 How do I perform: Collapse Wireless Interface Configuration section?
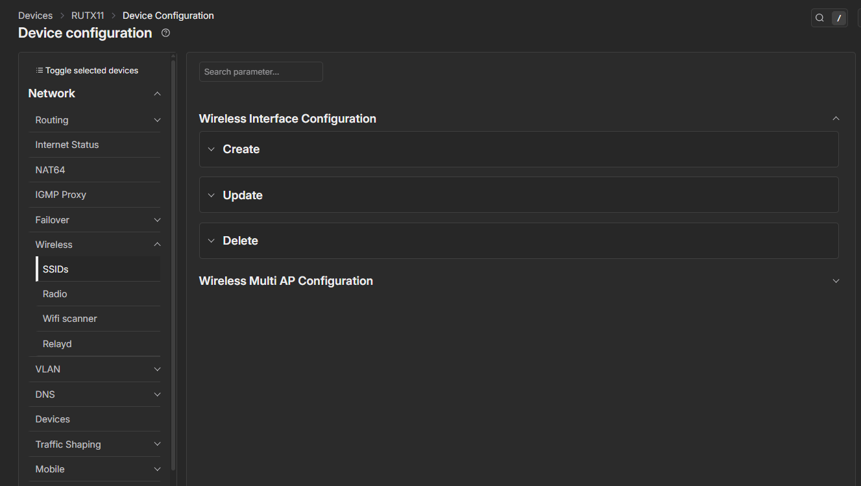coord(836,119)
